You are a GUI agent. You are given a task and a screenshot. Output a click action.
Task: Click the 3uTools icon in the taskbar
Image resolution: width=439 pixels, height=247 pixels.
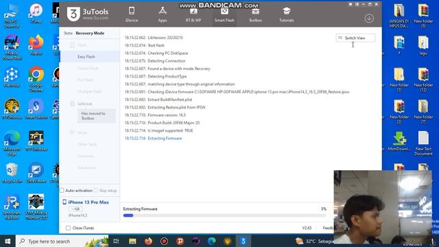[244, 241]
